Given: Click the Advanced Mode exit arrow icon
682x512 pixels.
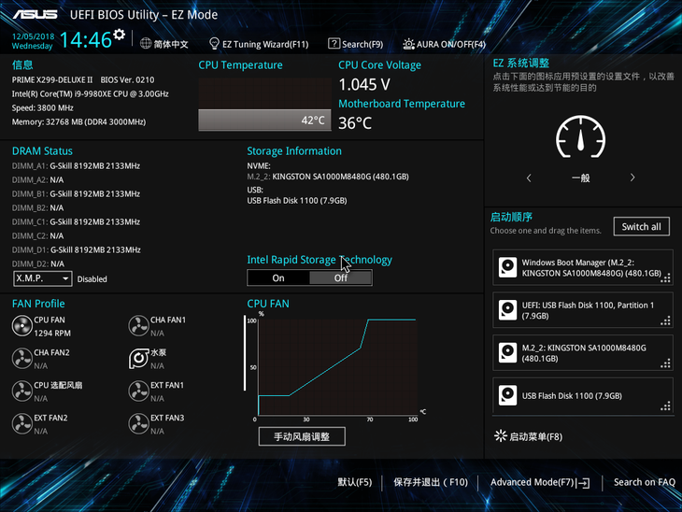Looking at the screenshot, I should pos(584,483).
